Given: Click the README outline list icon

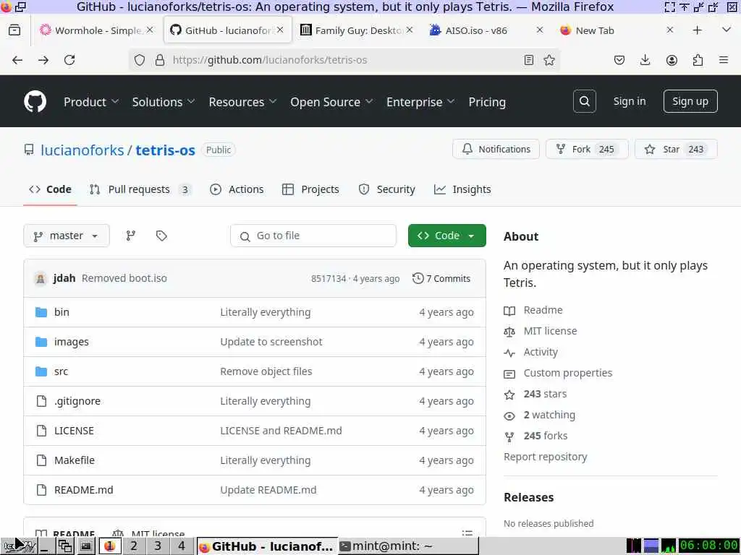Looking at the screenshot, I should (467, 533).
